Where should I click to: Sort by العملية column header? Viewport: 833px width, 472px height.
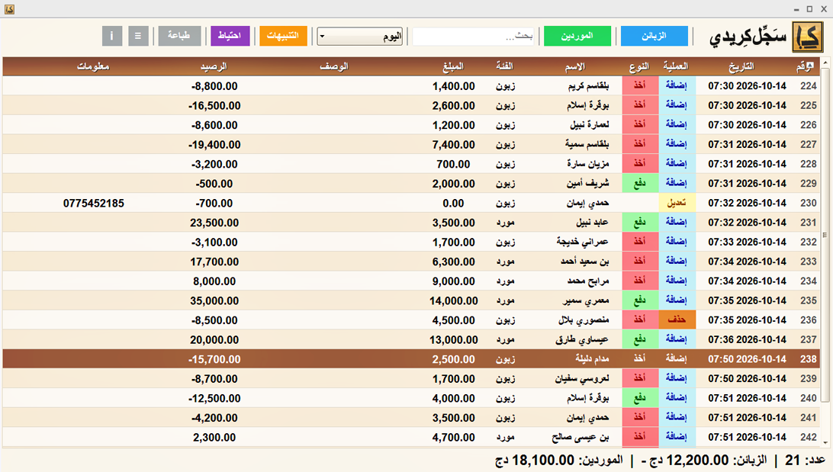point(676,66)
